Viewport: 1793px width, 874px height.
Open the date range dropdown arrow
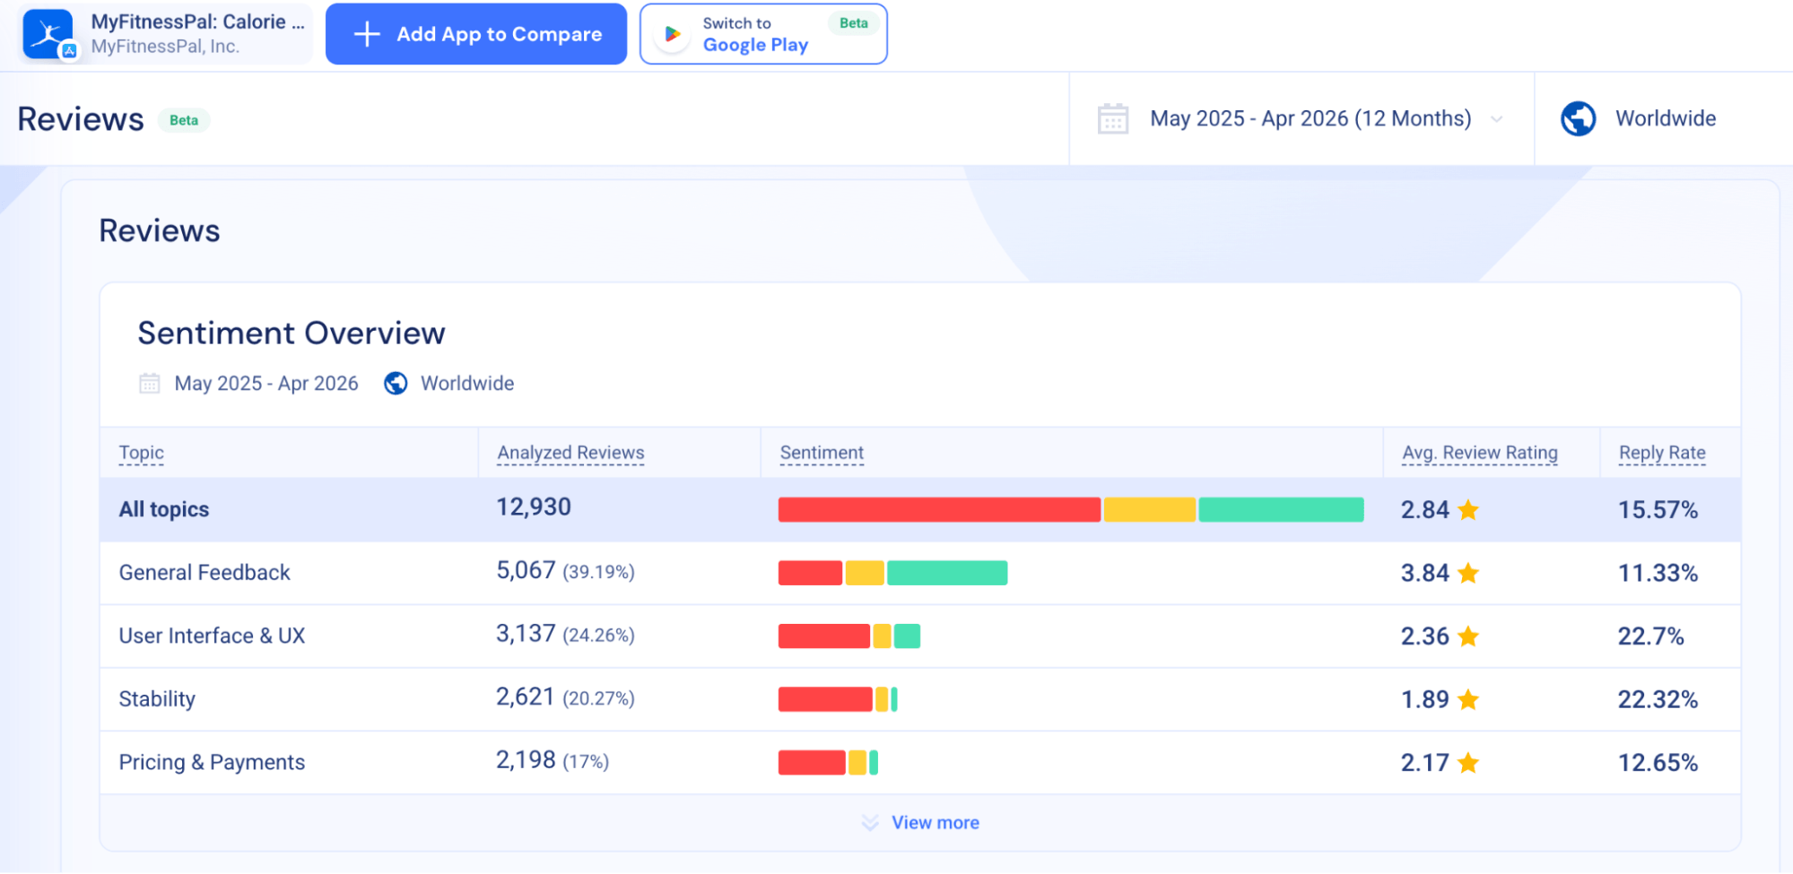click(x=1496, y=119)
